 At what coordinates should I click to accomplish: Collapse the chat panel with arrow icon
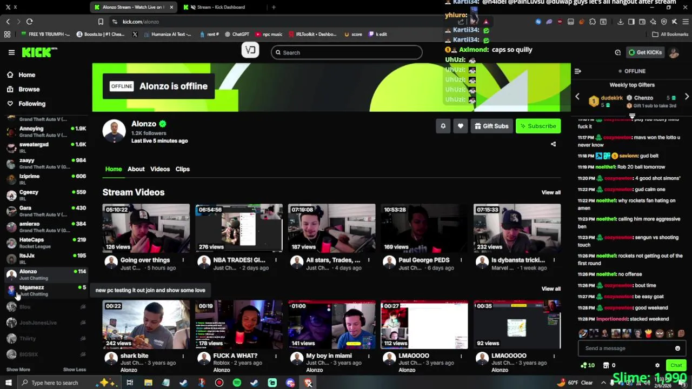pyautogui.click(x=577, y=71)
